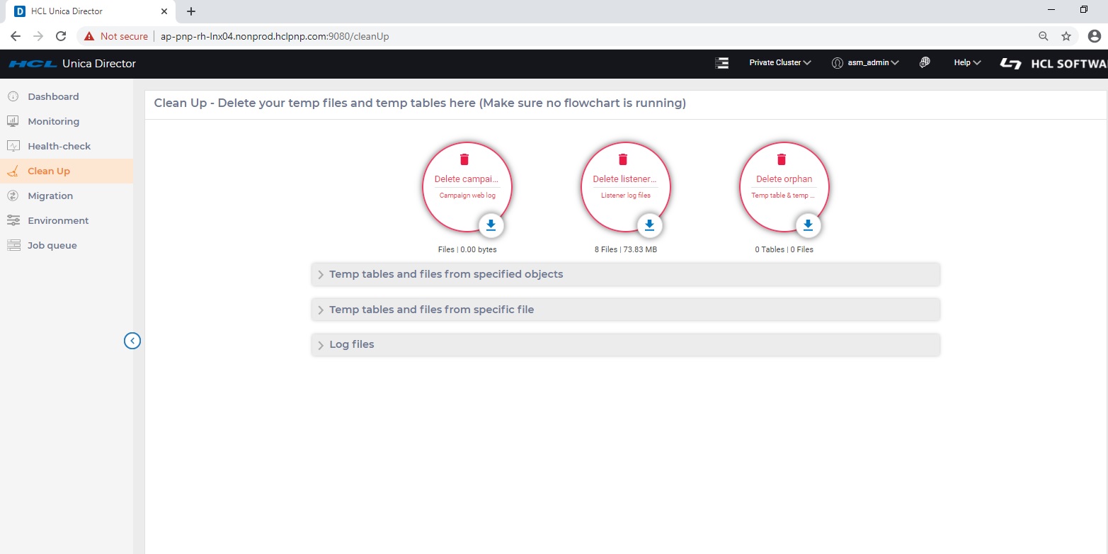Open the Dashboard page icon
The height and width of the screenshot is (554, 1108).
(x=13, y=96)
